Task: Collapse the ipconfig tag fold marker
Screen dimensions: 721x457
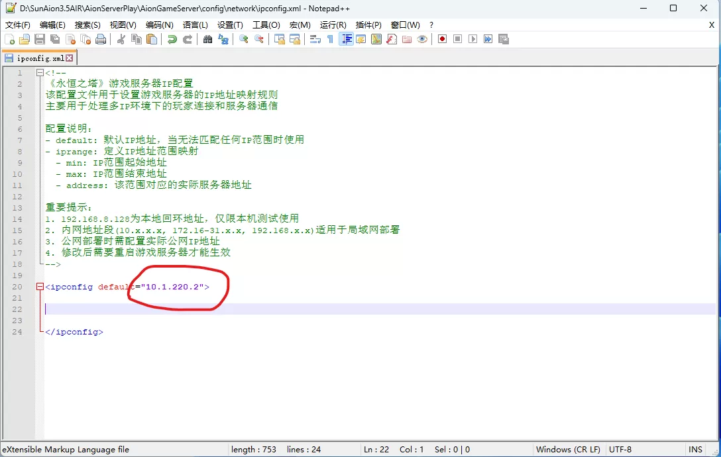Action: point(40,287)
